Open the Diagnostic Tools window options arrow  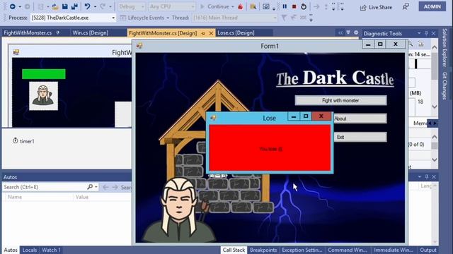pyautogui.click(x=419, y=33)
